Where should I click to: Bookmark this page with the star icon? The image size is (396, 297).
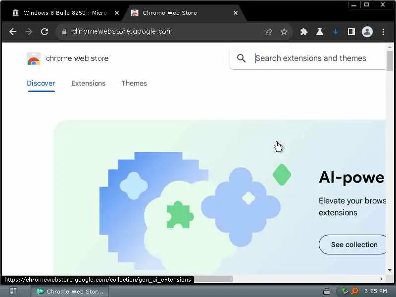[x=284, y=32]
